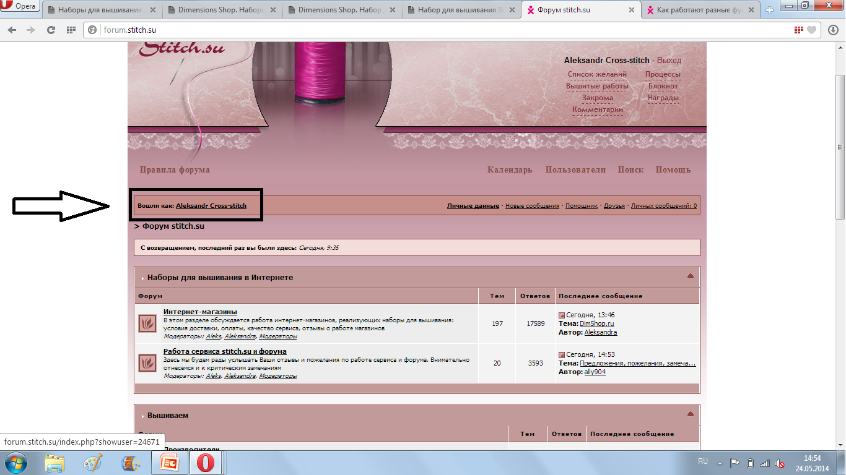Open Календарь in forum navigation
The image size is (846, 475).
click(509, 169)
